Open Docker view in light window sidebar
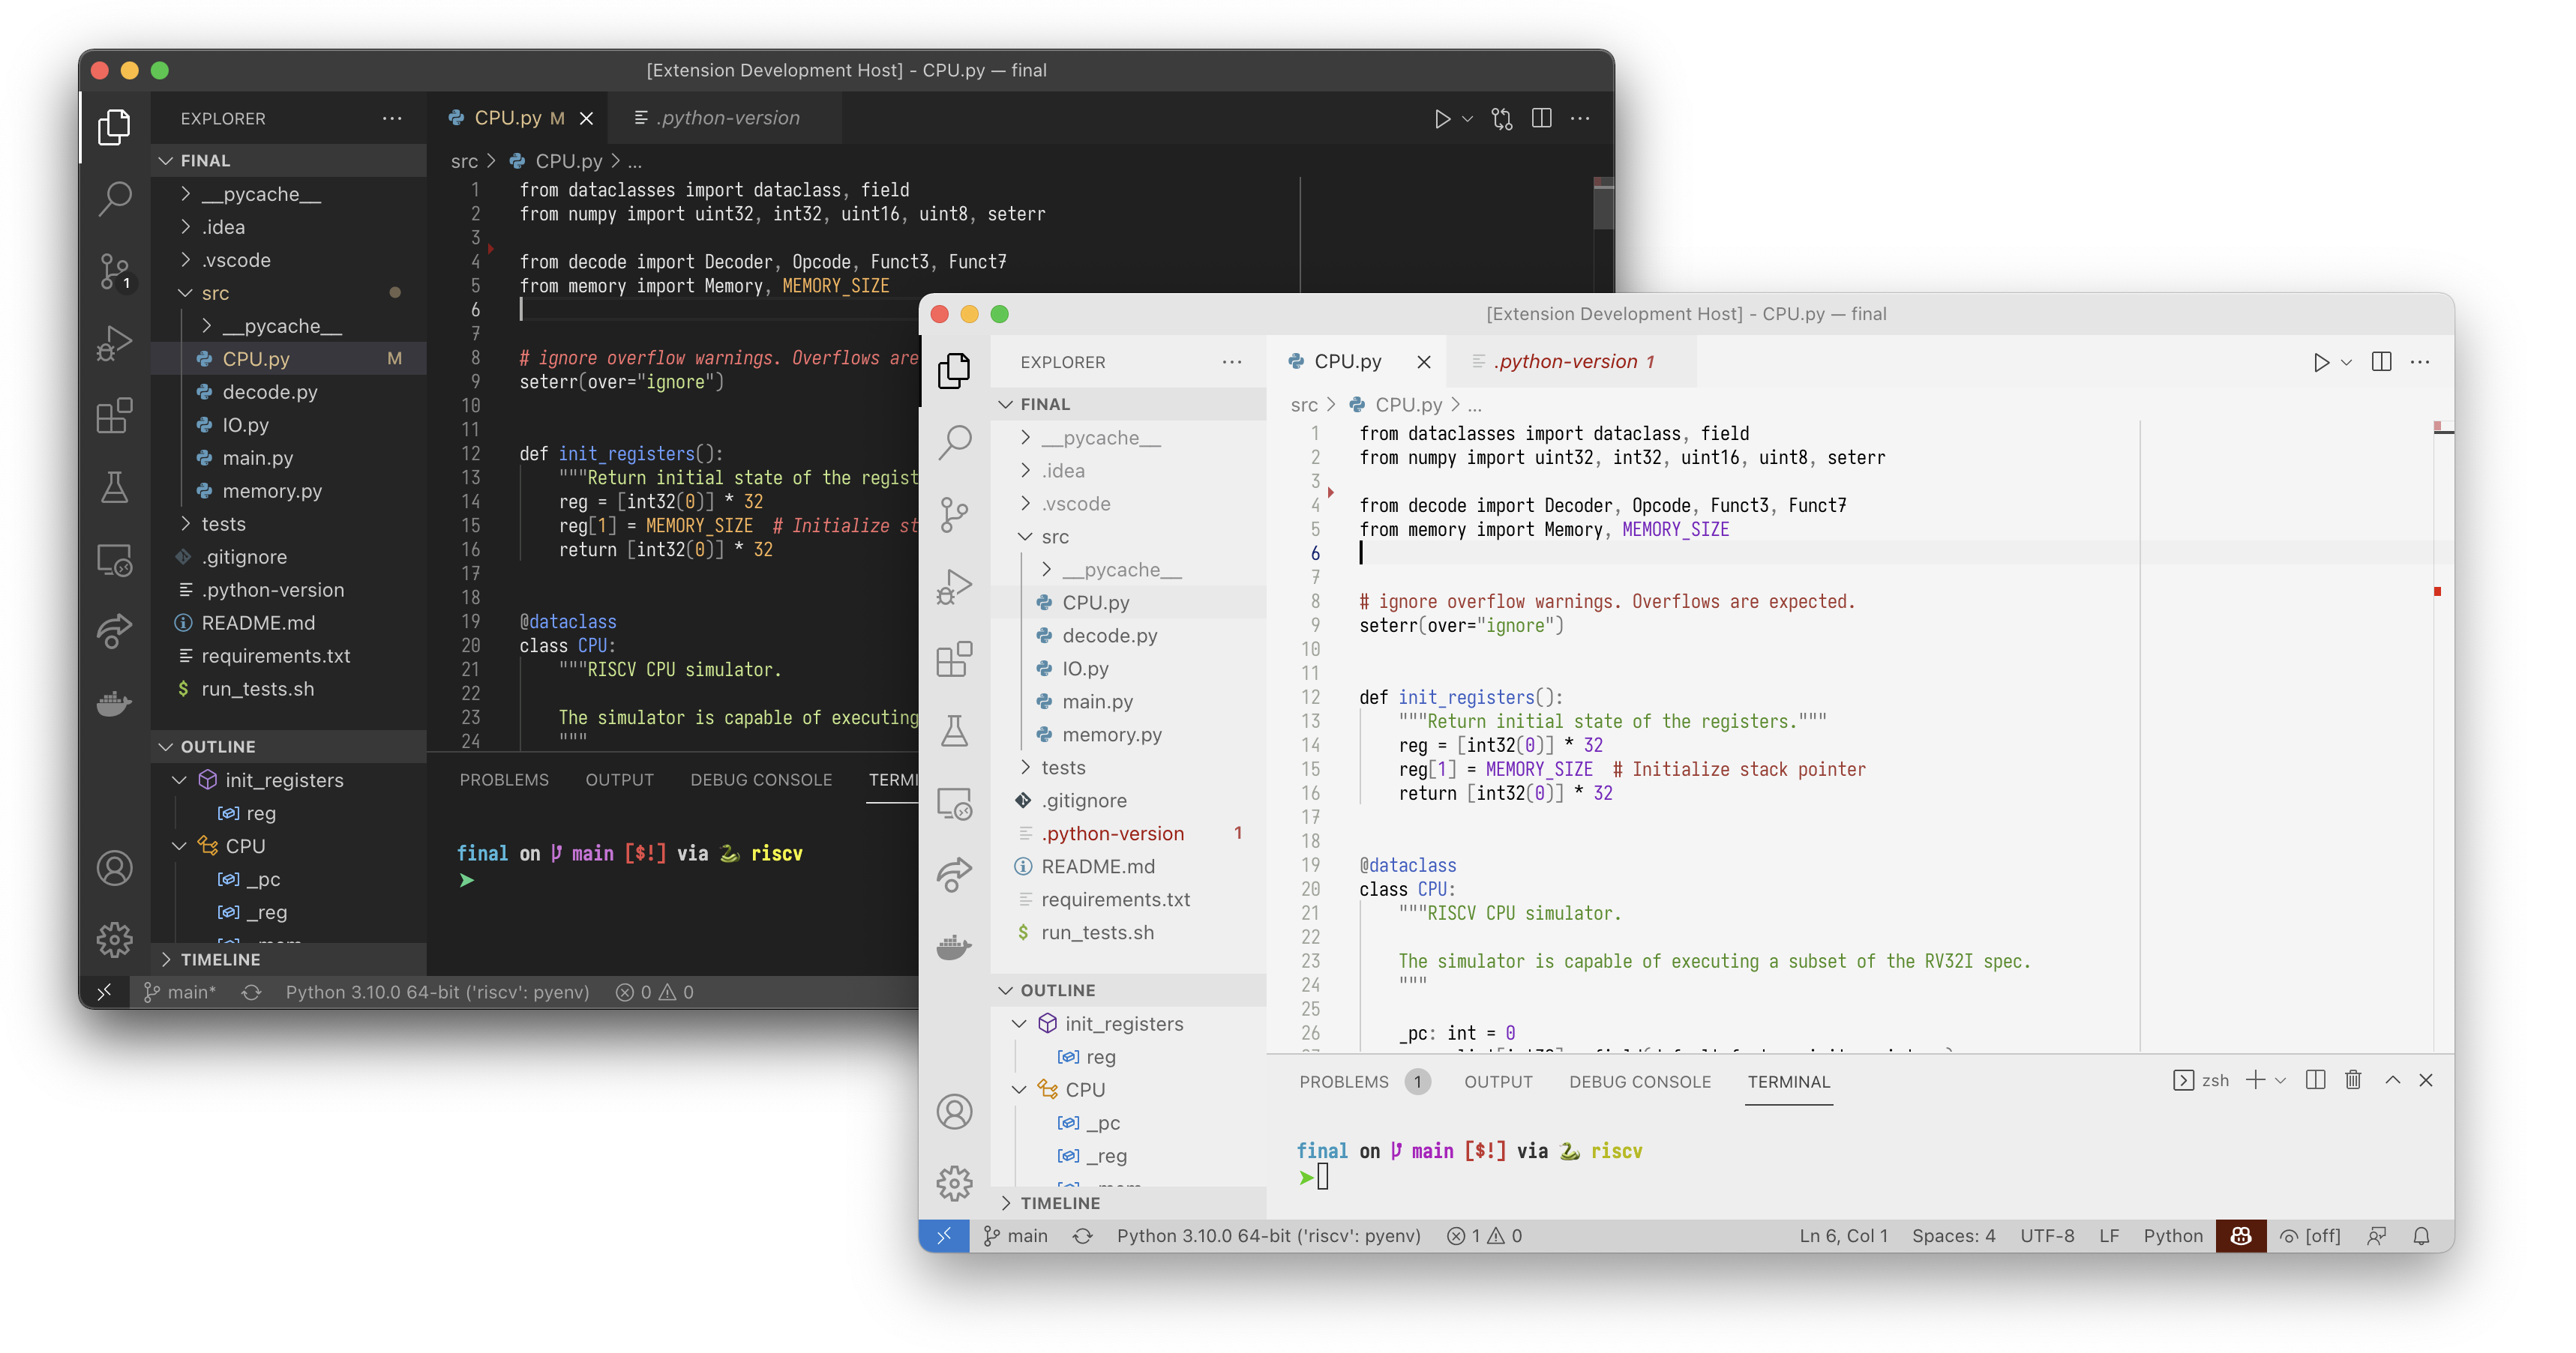 [x=954, y=945]
